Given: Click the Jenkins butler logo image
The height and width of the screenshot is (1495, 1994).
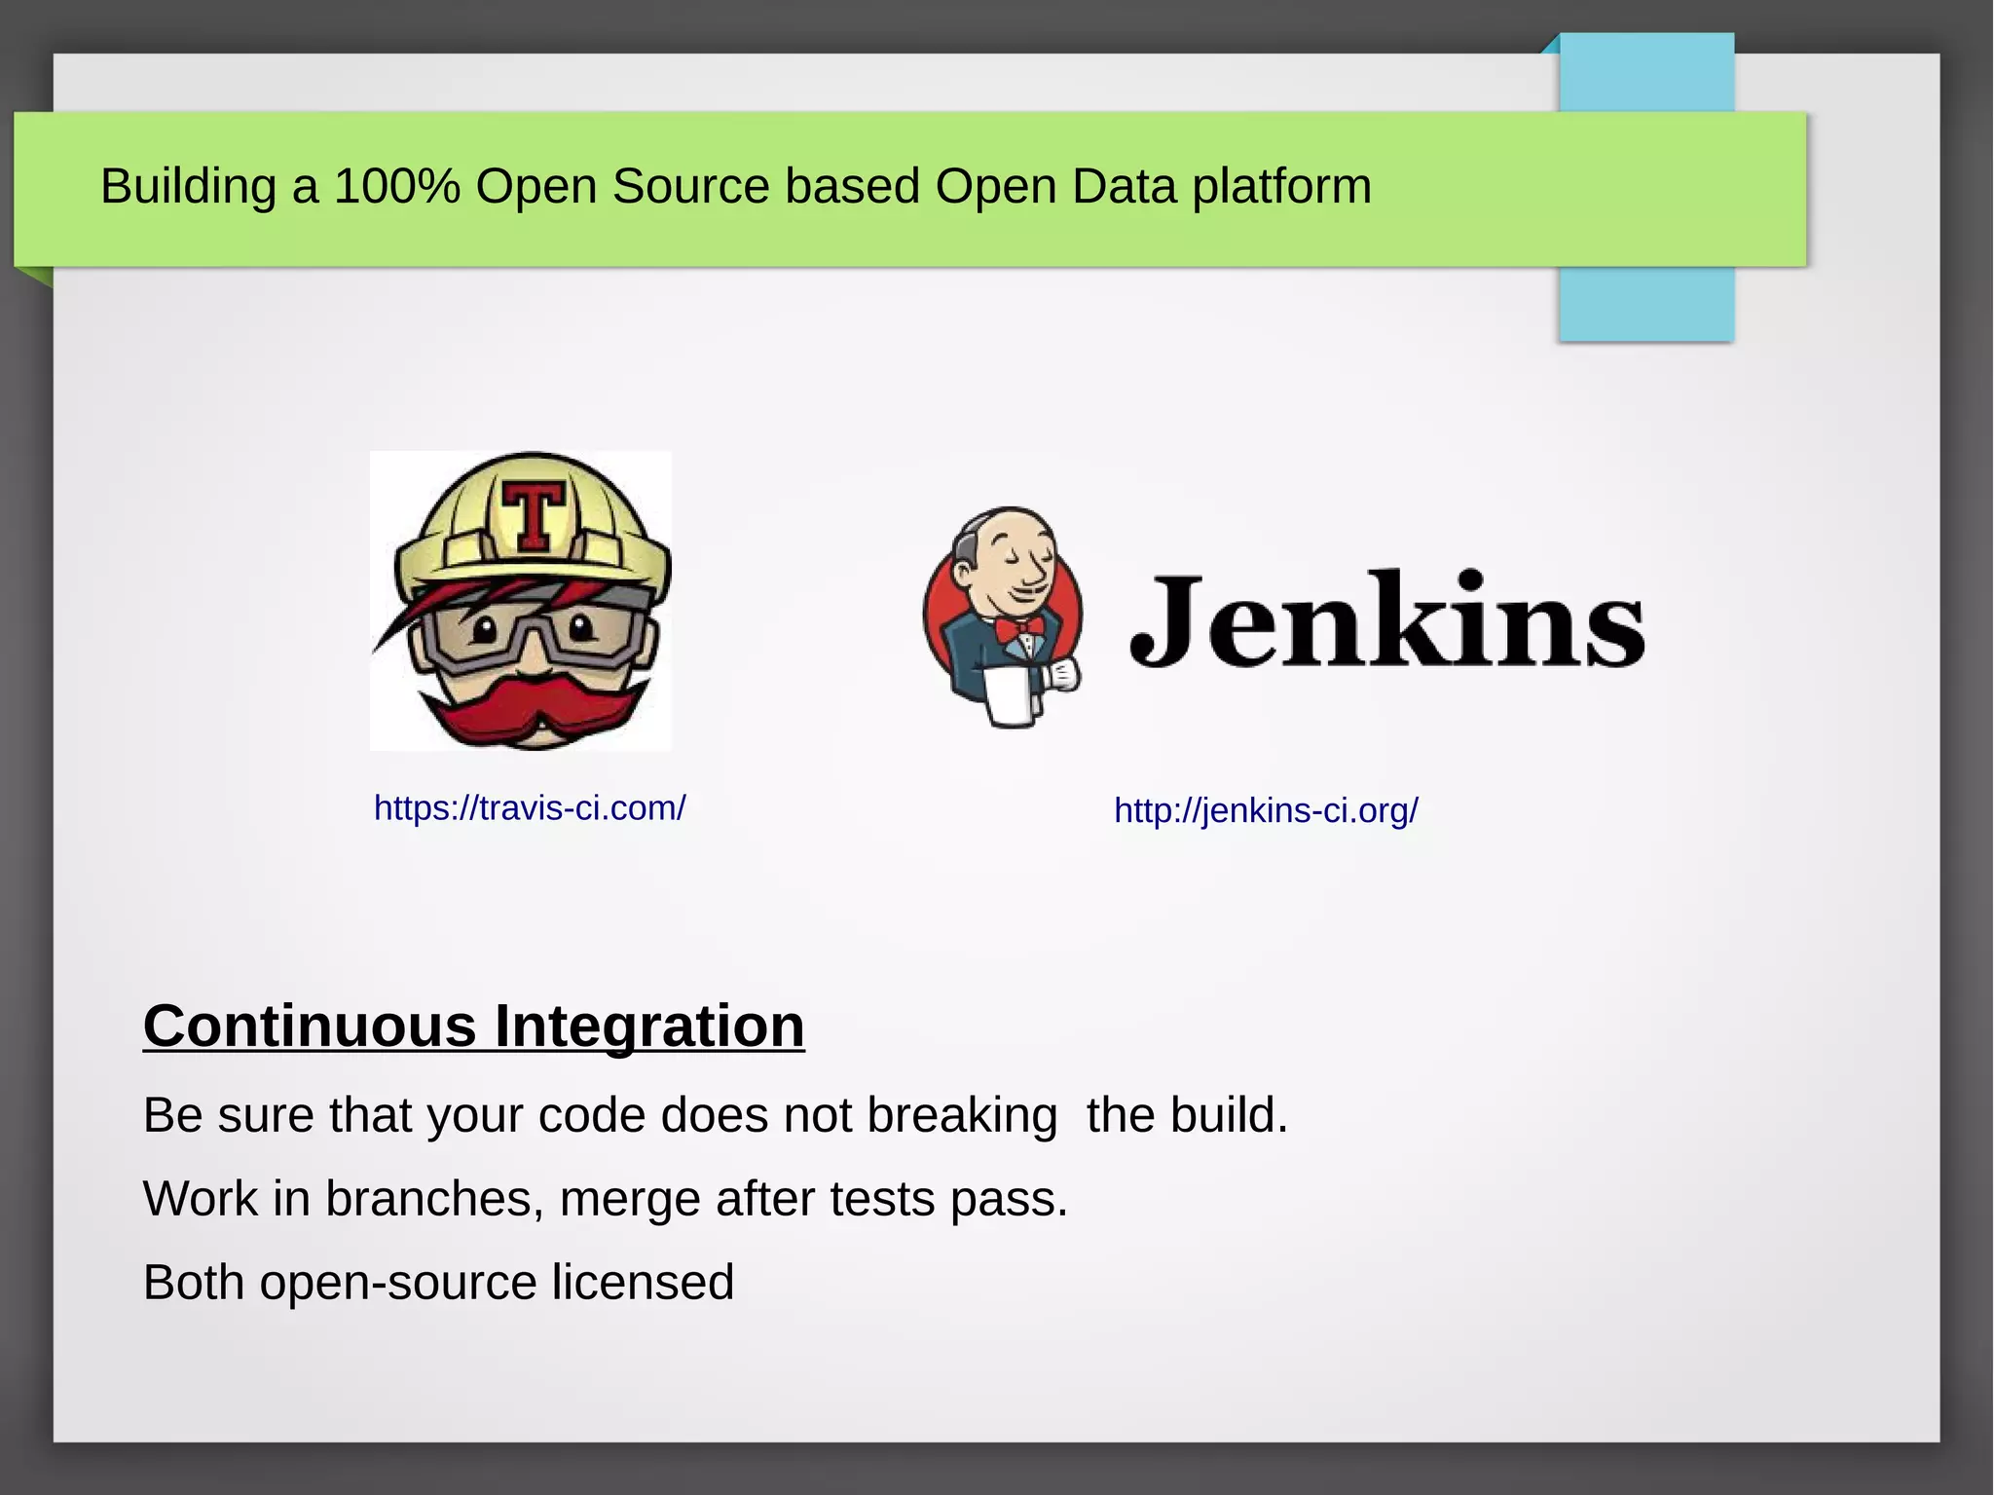Looking at the screenshot, I should pyautogui.click(x=1003, y=617).
